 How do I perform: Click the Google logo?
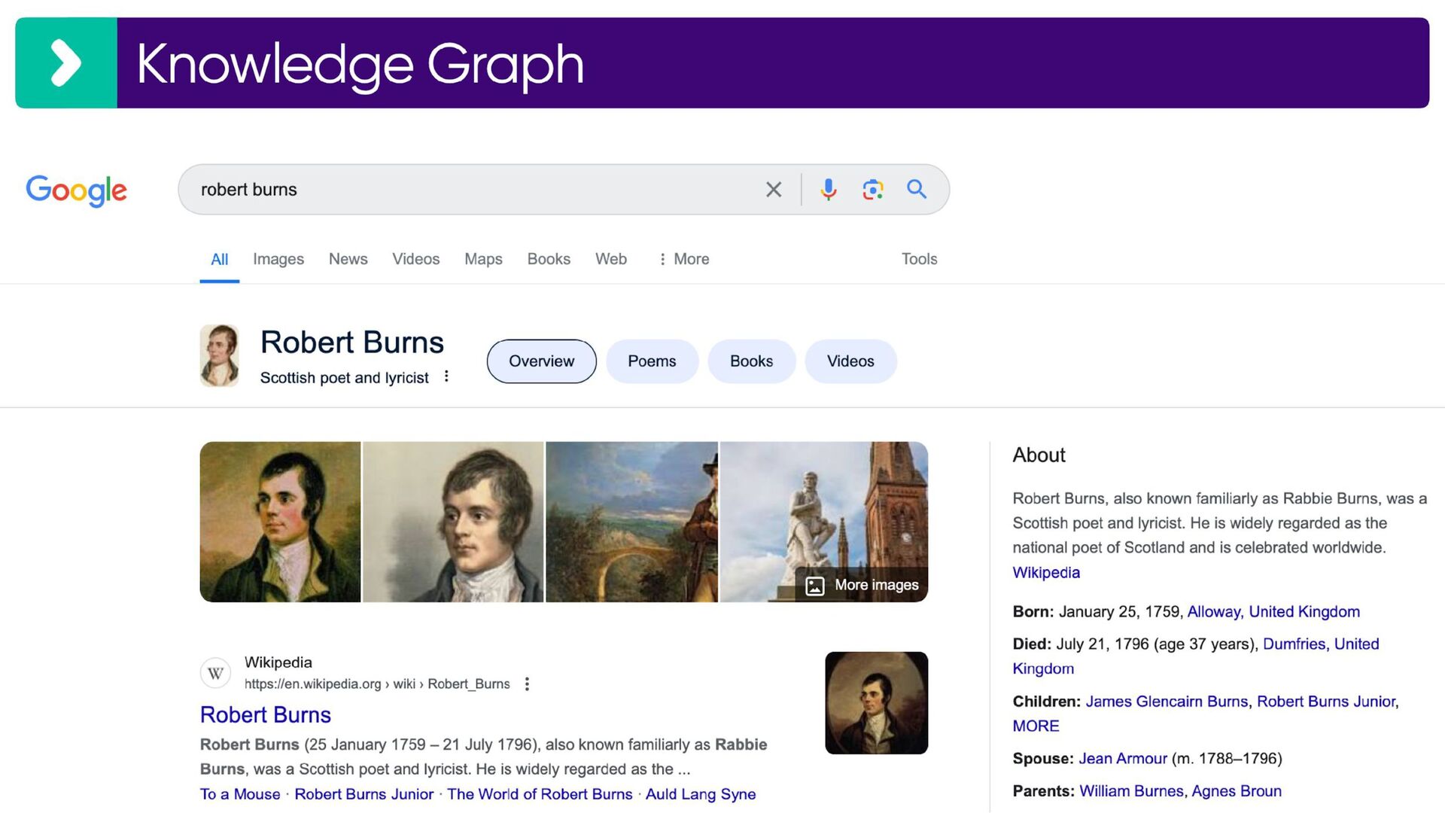pyautogui.click(x=77, y=190)
